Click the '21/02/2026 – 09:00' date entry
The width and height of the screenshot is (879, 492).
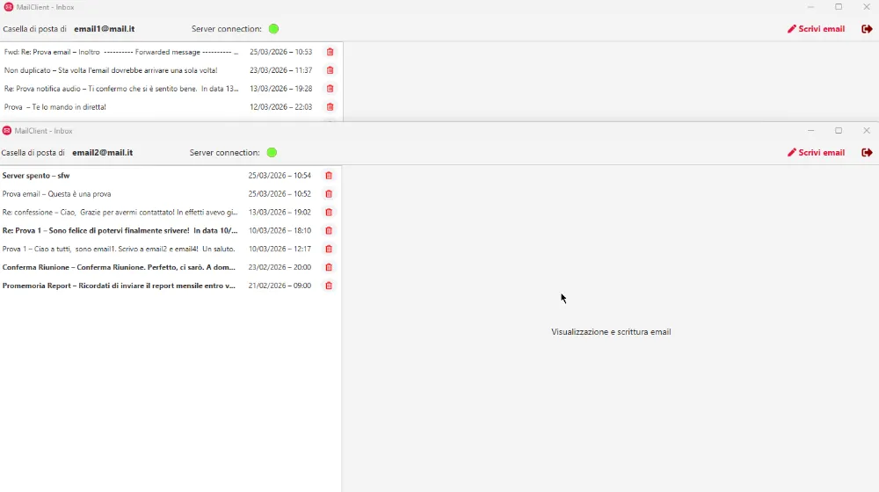pos(280,286)
